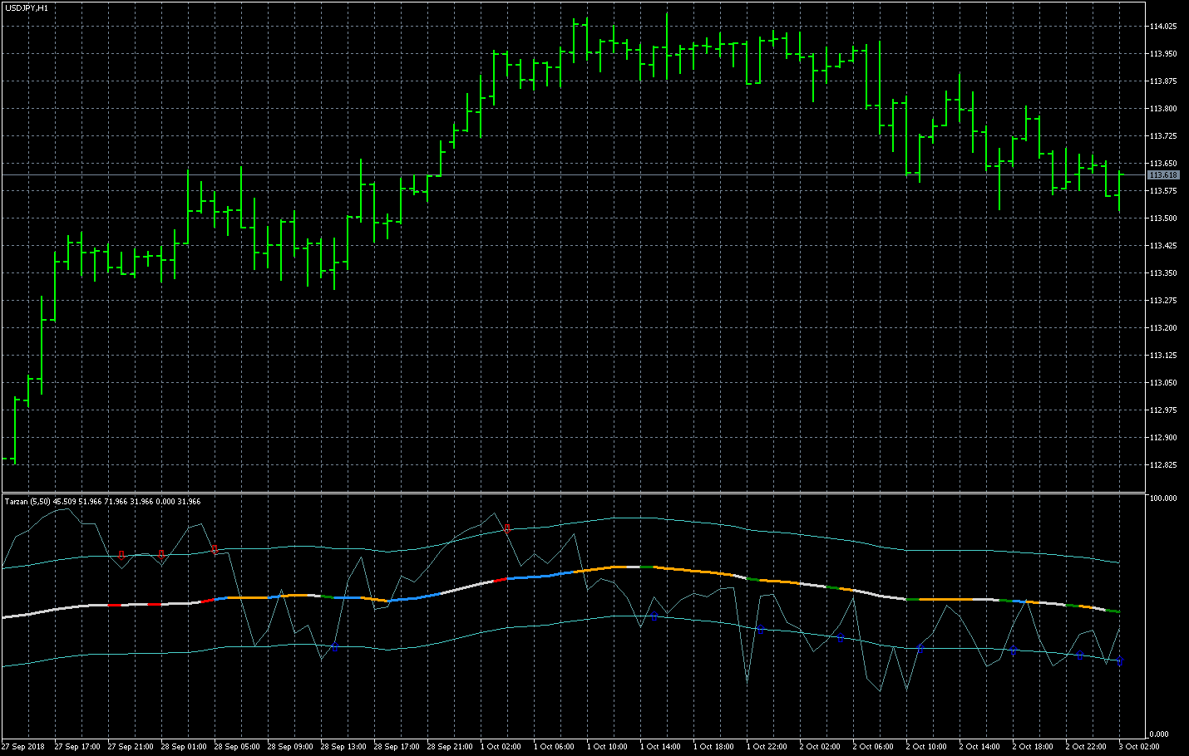
Task: Click the "3 Oct 02:00" time axis label
Action: [1139, 746]
